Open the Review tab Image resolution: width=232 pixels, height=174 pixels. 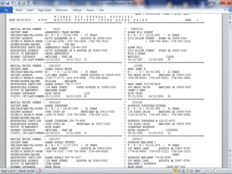tap(90, 10)
